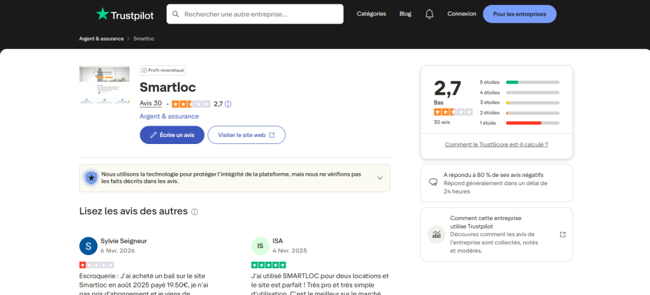Click Sylvie Seigneur's avatar
The height and width of the screenshot is (295, 650).
click(88, 246)
